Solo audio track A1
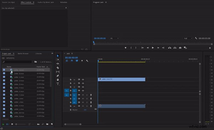The height and width of the screenshot is (130, 214). click(87, 95)
